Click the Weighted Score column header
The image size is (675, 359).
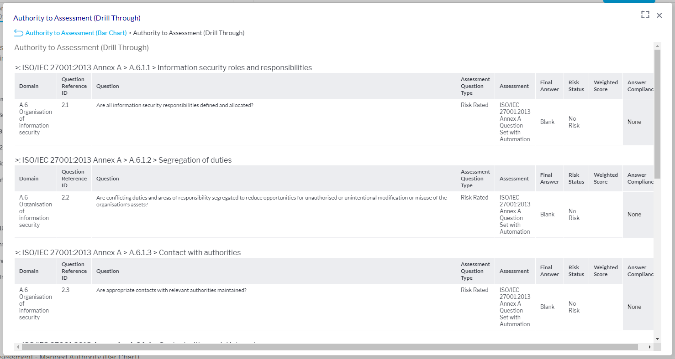[x=606, y=86]
